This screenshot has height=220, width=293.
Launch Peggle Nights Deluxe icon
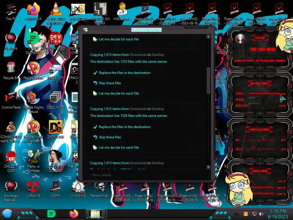33,102
